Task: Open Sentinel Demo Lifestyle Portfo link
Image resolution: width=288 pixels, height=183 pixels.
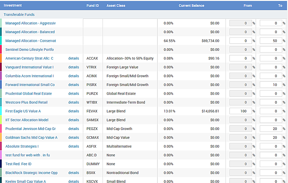Action: coord(30,49)
